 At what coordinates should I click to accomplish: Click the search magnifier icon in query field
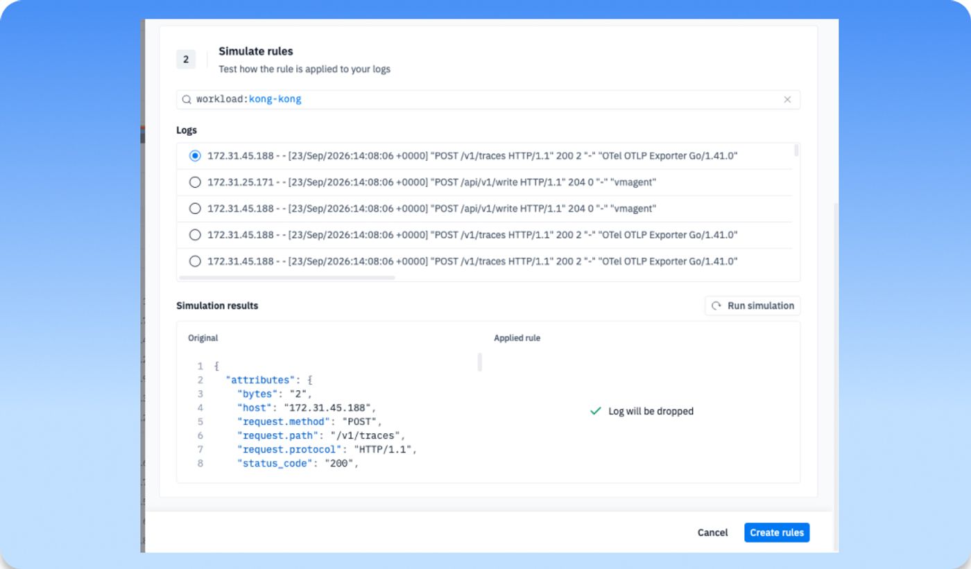[x=187, y=100]
